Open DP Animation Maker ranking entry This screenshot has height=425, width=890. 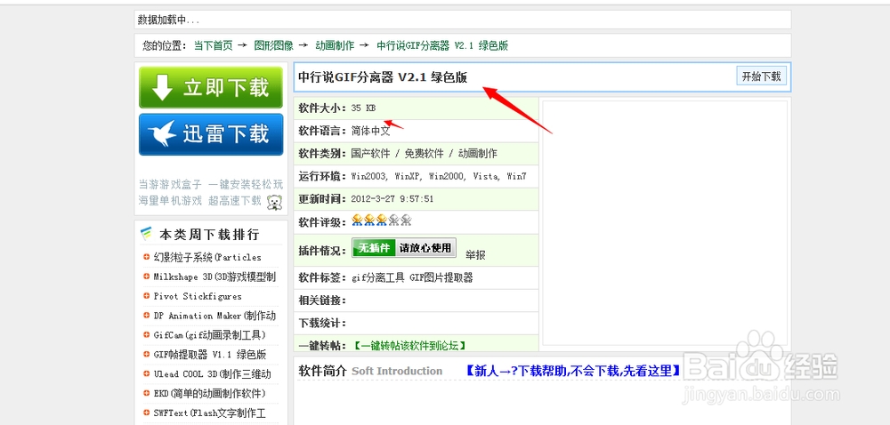pyautogui.click(x=214, y=316)
